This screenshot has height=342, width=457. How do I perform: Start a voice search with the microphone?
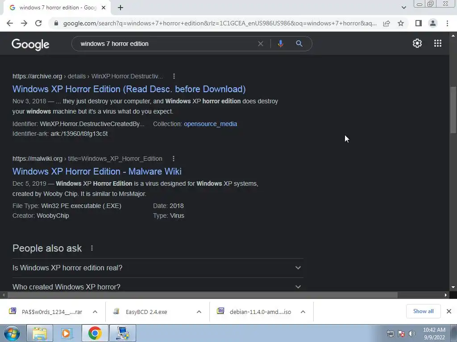(x=280, y=44)
